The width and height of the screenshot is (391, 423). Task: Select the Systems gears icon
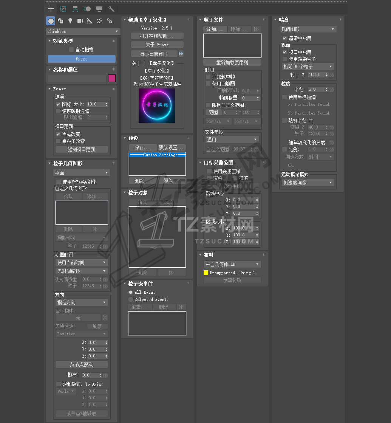pyautogui.click(x=110, y=21)
